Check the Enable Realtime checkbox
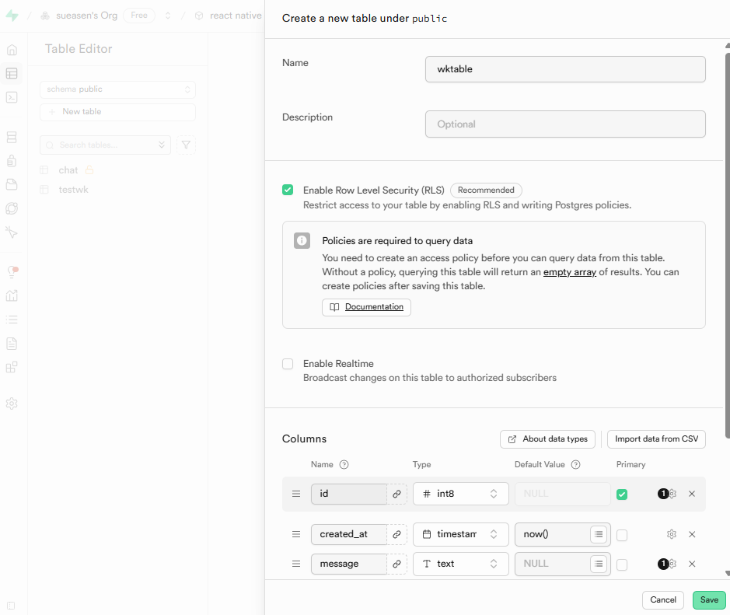Image resolution: width=730 pixels, height=615 pixels. [288, 364]
